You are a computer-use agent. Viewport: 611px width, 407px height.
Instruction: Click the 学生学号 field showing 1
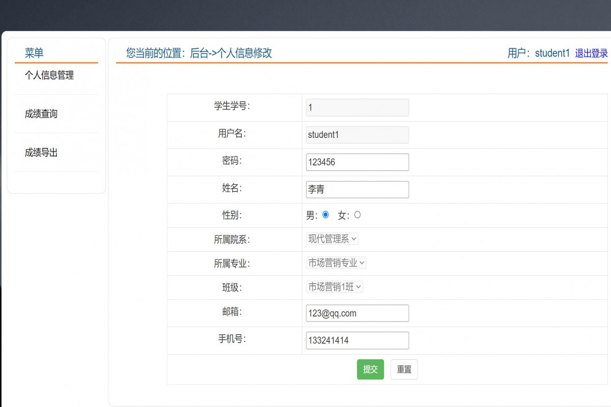point(356,107)
